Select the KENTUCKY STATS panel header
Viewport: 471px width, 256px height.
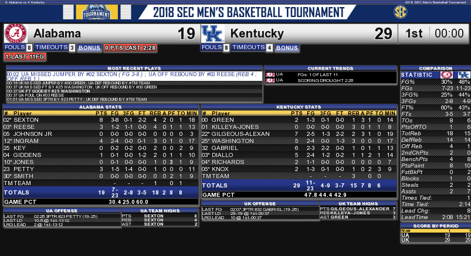click(x=299, y=107)
